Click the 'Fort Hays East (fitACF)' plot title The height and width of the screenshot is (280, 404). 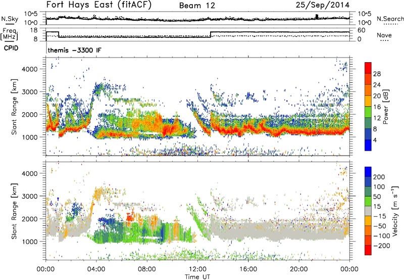tap(99, 5)
